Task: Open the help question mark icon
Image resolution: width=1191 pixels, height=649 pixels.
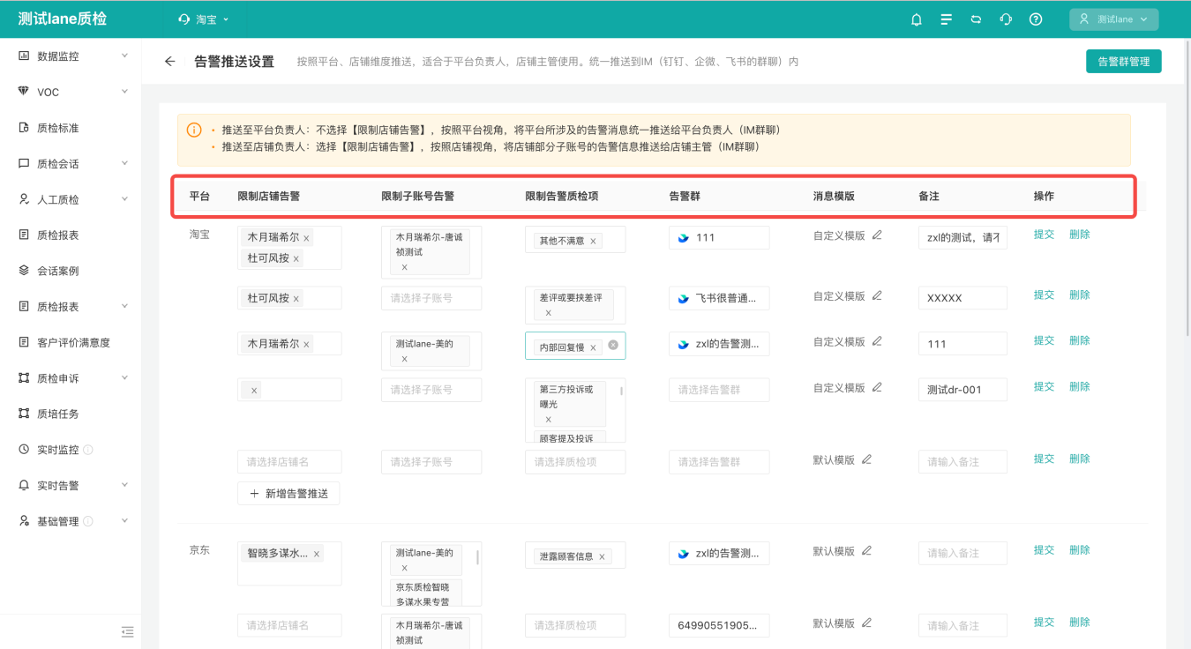Action: pyautogui.click(x=1036, y=19)
